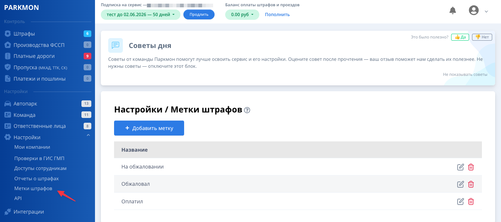
Task: Open the user profile avatar menu
Action: click(474, 11)
